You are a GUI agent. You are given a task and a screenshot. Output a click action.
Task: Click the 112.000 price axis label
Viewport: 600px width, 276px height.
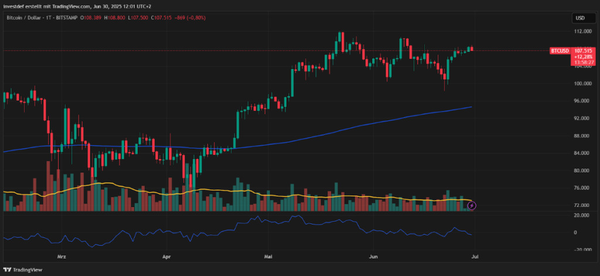[582, 31]
